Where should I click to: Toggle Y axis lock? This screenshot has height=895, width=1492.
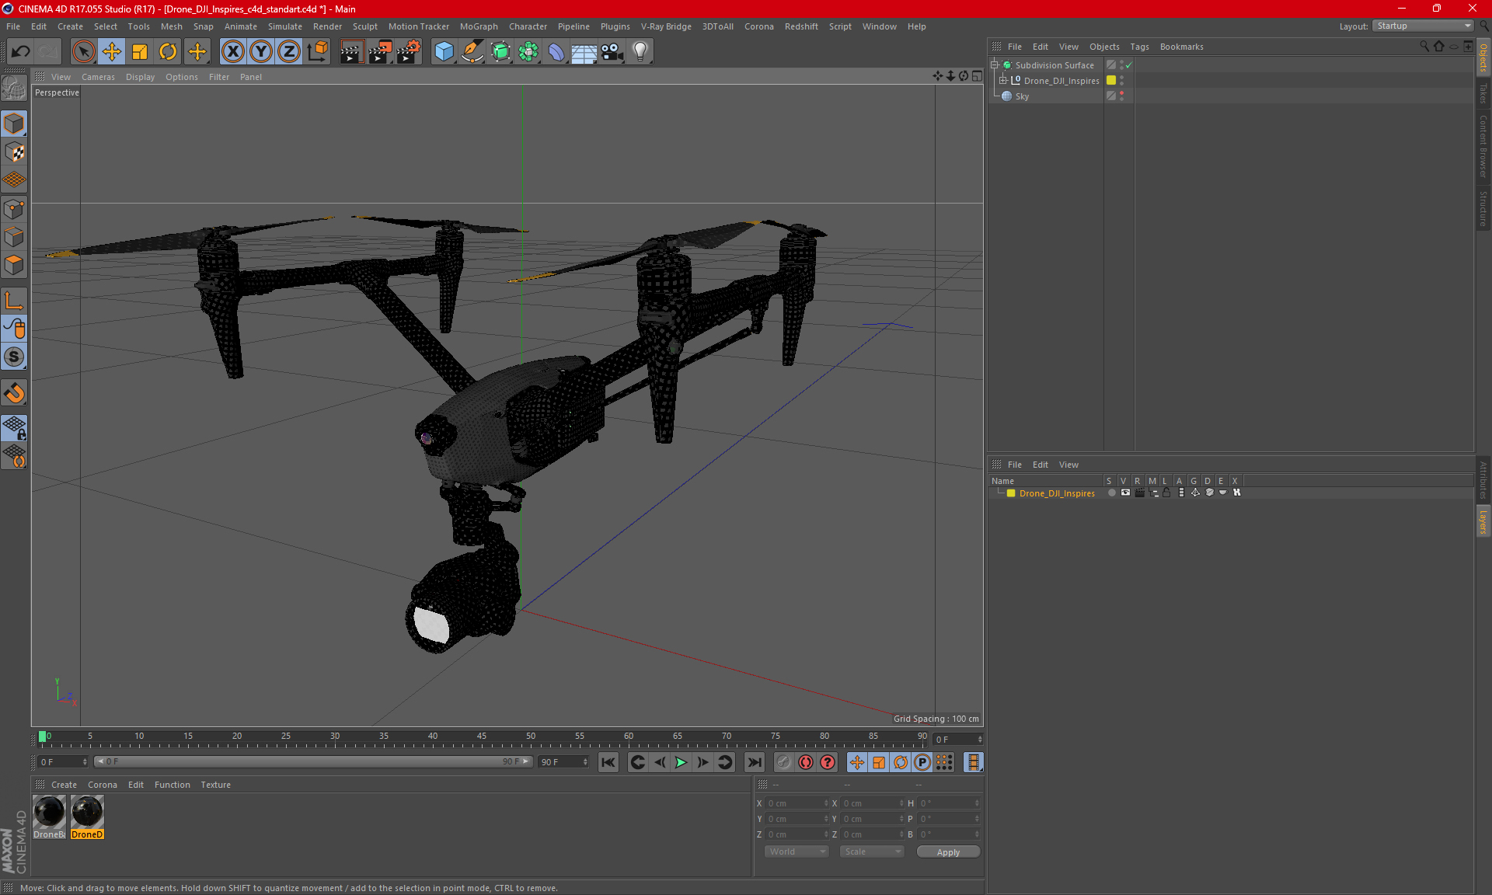261,51
